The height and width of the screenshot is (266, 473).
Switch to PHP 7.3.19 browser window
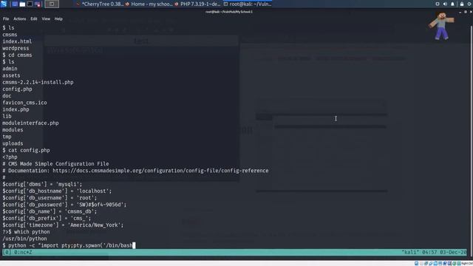click(198, 4)
